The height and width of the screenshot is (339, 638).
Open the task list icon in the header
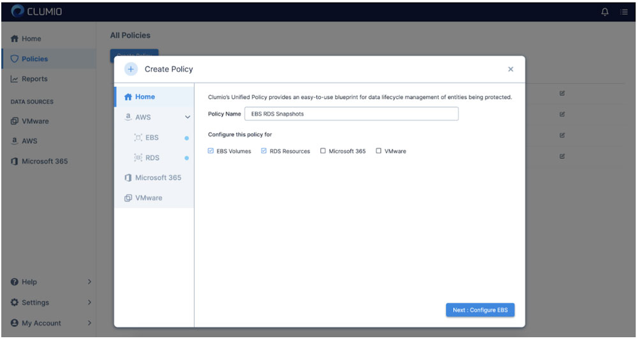tap(624, 11)
